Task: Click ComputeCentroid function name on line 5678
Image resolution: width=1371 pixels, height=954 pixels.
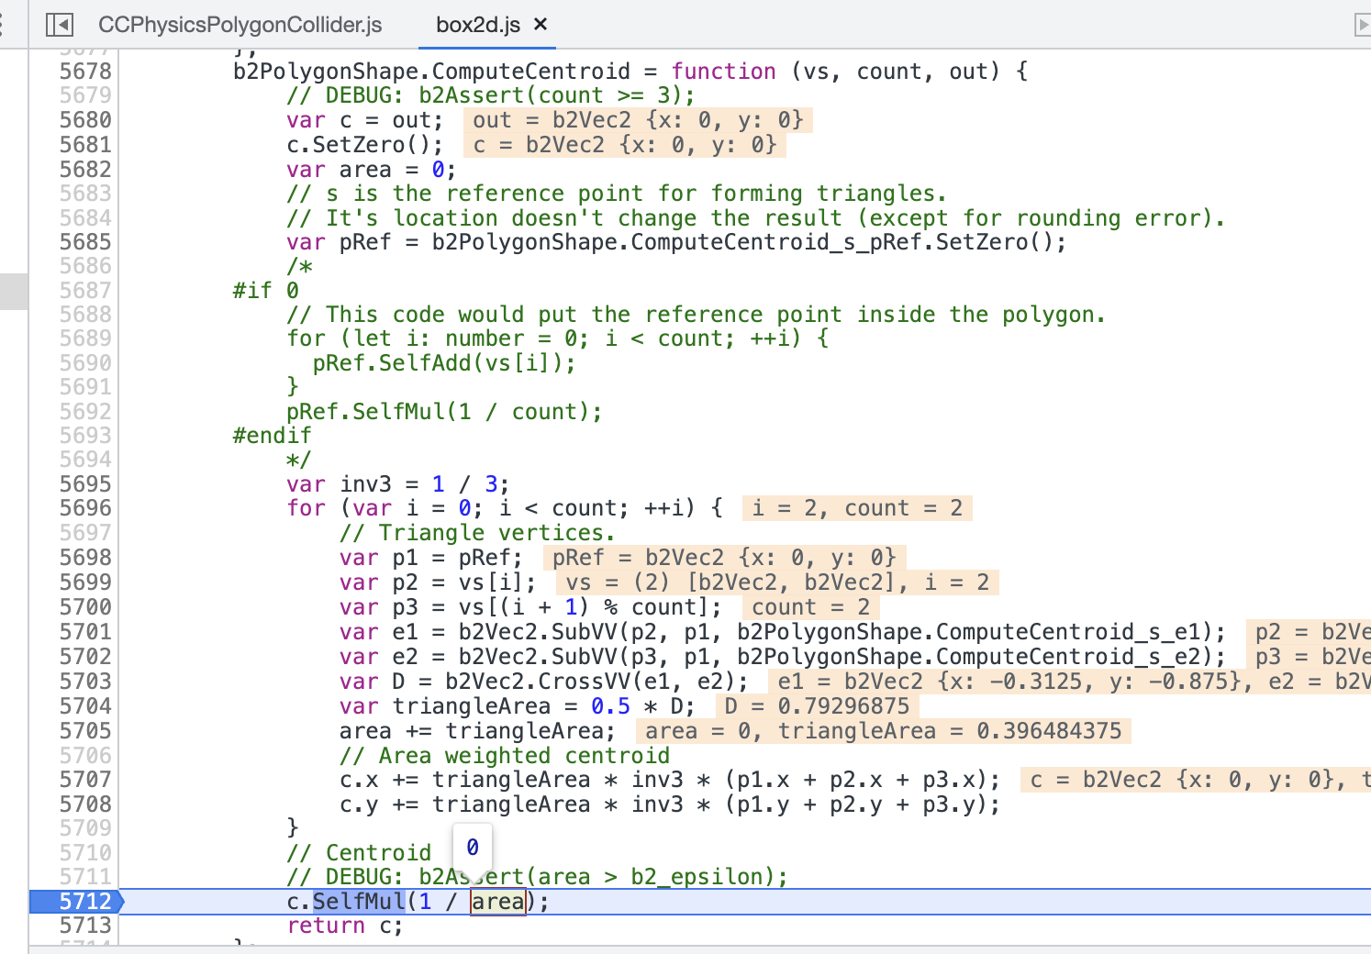Action: [x=531, y=72]
